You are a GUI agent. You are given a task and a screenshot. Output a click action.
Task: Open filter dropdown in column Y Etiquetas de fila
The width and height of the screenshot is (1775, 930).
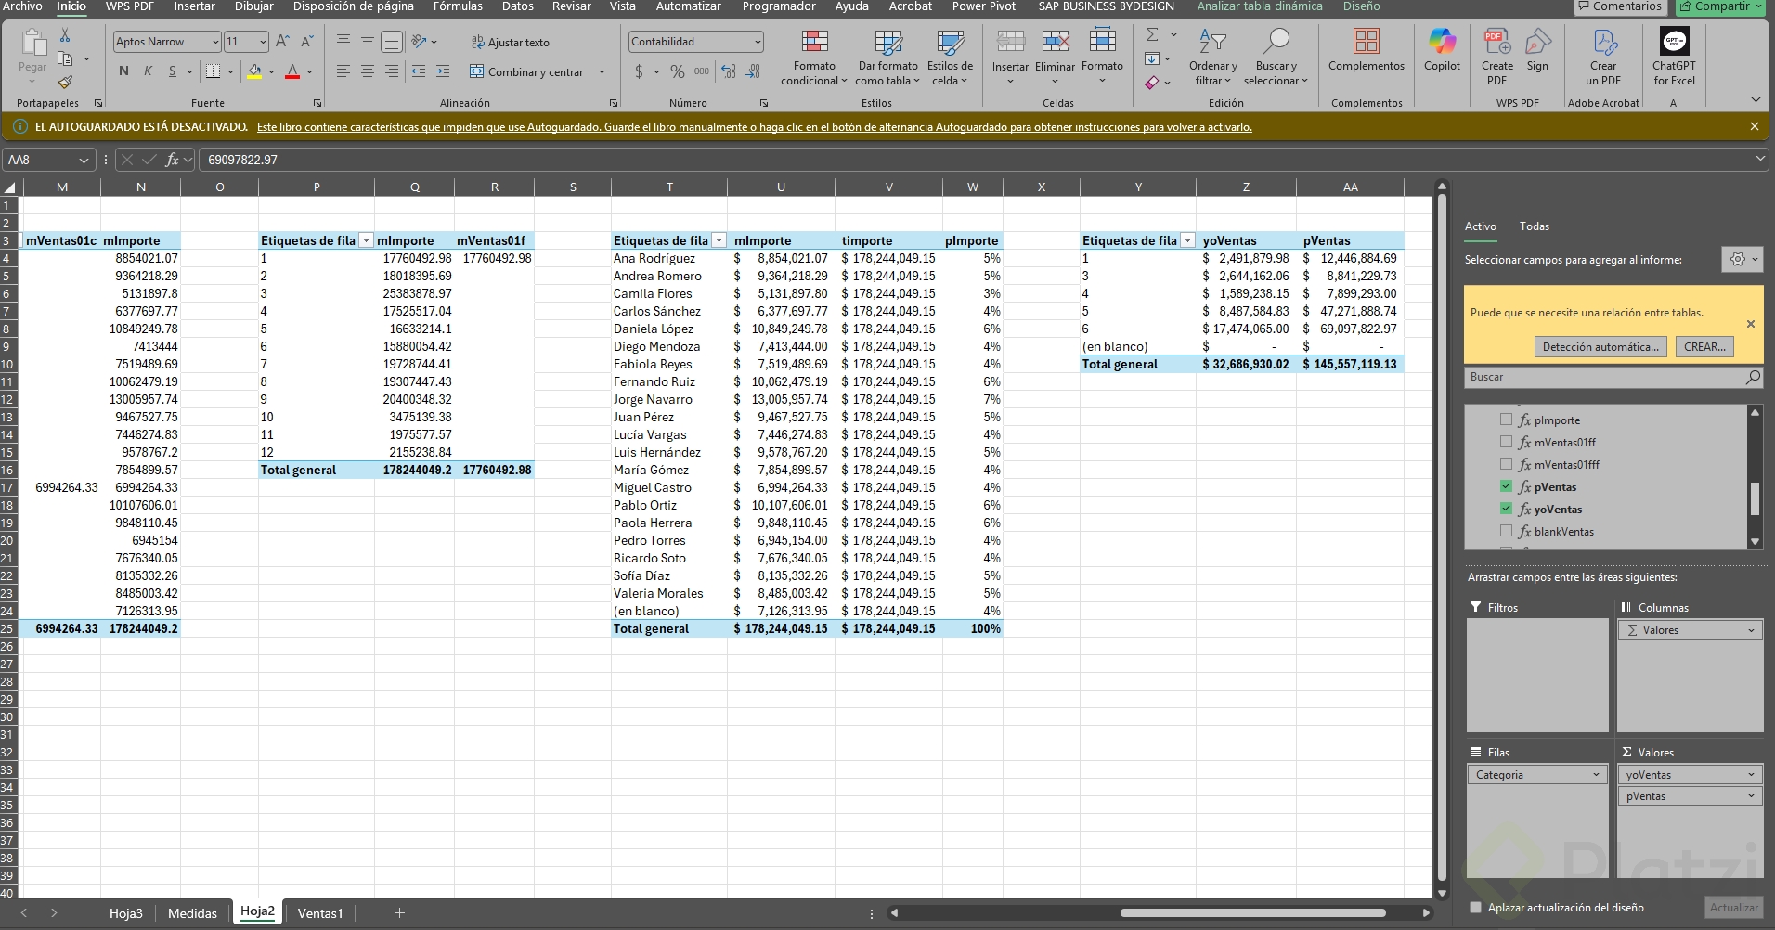[1187, 240]
